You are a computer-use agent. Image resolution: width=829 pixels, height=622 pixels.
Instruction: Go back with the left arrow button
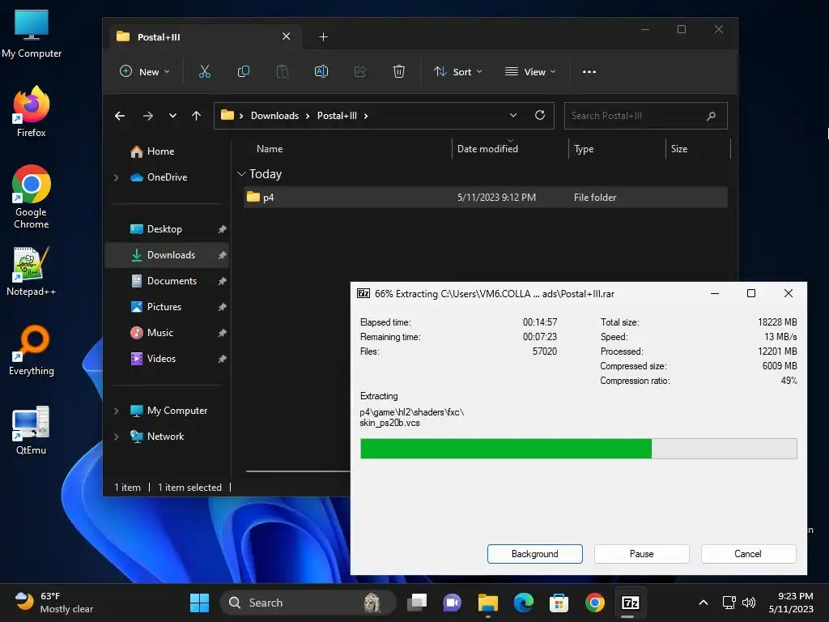pos(120,116)
